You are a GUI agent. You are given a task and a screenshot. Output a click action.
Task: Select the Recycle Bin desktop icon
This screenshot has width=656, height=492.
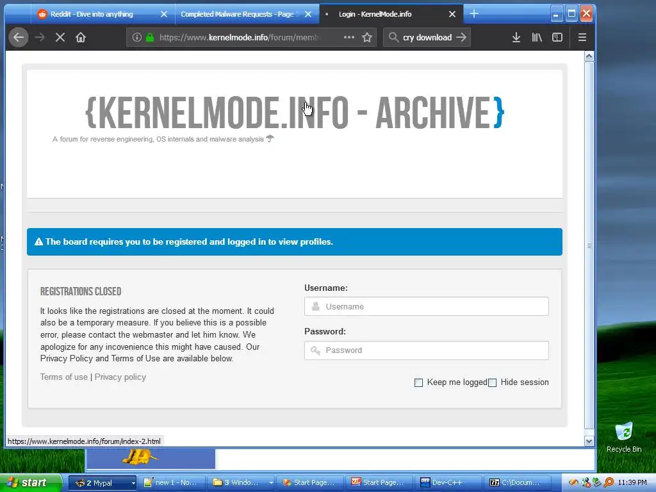coord(624,437)
